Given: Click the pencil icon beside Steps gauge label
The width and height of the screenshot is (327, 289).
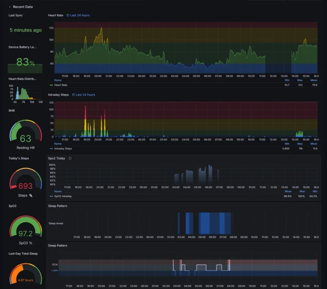Looking at the screenshot, I should 31,195.
